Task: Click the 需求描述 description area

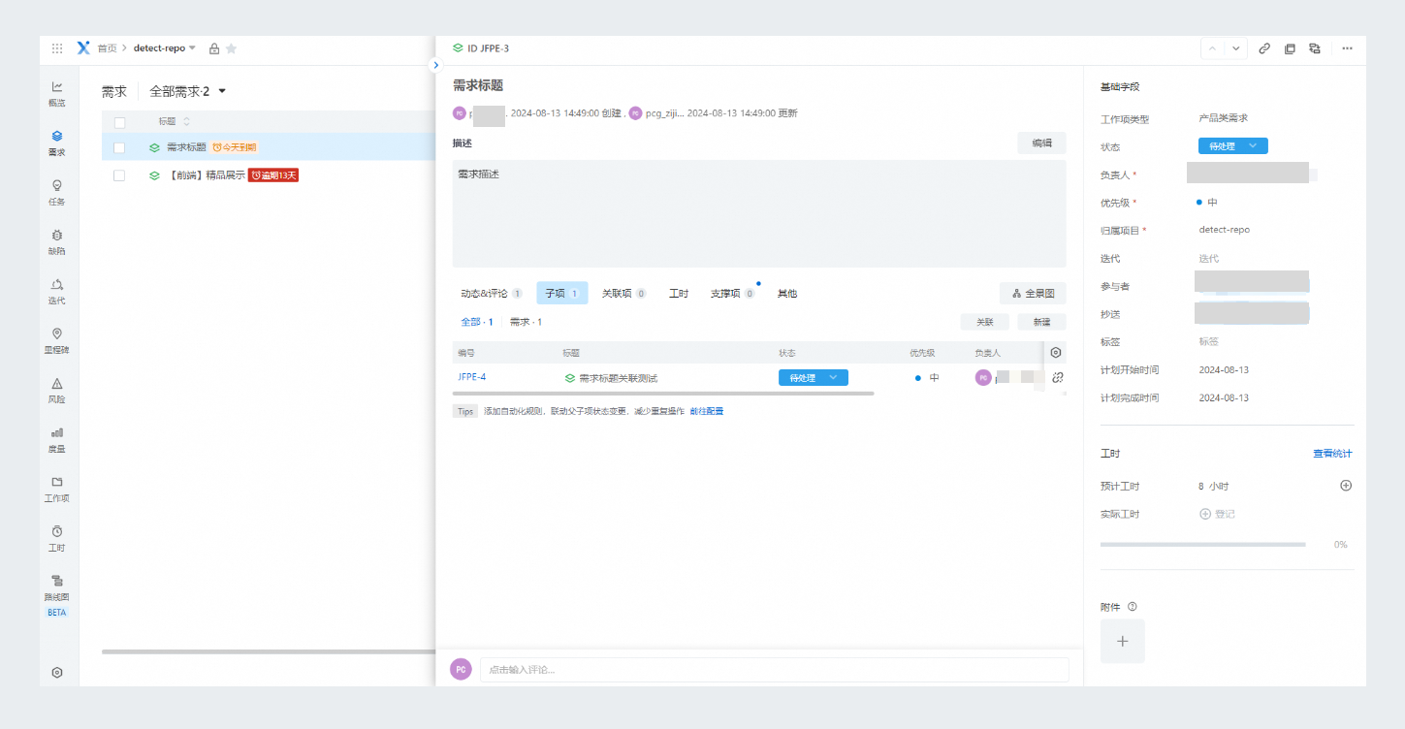Action: point(759,213)
